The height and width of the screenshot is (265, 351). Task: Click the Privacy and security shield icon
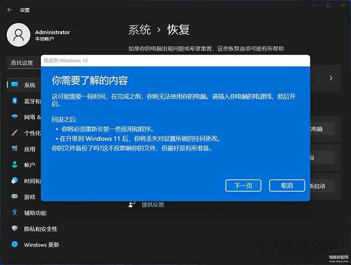pos(15,229)
